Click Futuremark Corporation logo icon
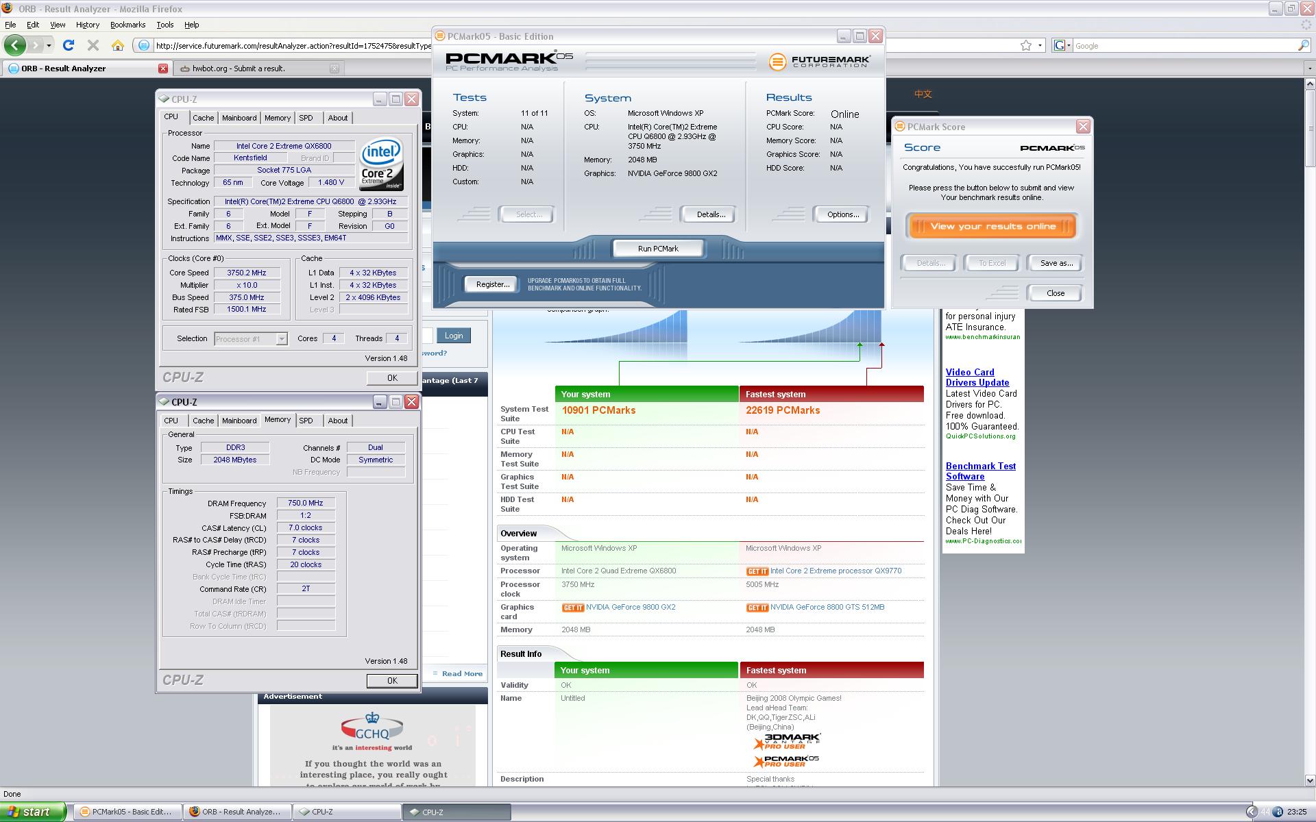The height and width of the screenshot is (822, 1316). pos(777,62)
